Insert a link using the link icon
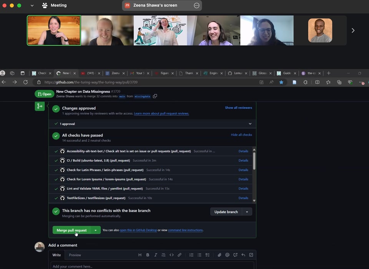The image size is (369, 269). click(x=180, y=255)
